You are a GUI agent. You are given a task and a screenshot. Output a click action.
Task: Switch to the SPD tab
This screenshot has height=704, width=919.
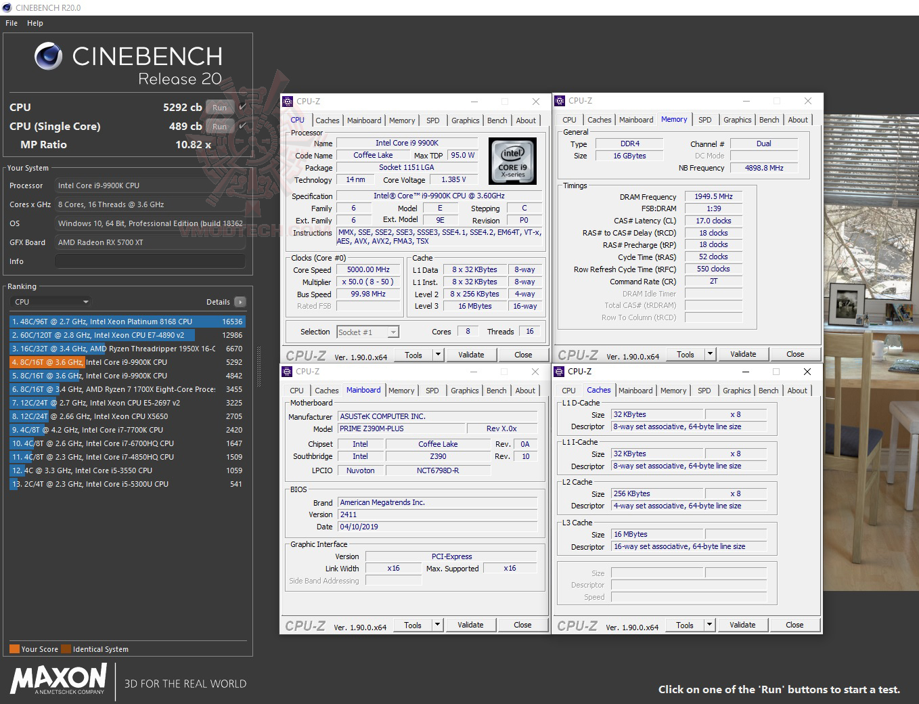tap(432, 120)
